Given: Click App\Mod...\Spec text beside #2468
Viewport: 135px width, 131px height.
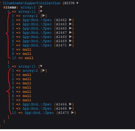Looking at the screenshot, I should point(37,37).
